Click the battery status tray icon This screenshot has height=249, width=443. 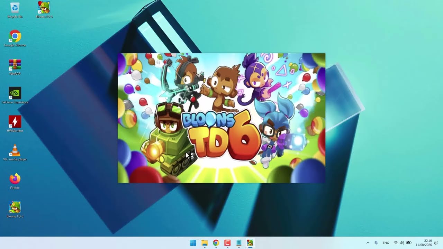[409, 243]
